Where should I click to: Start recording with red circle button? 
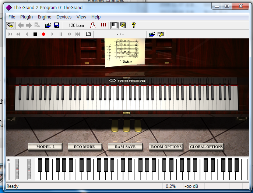[x=43, y=34]
